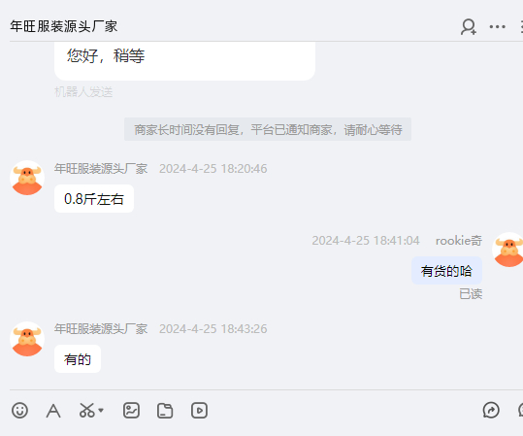Open the font formatting option
The height and width of the screenshot is (436, 523).
(53, 411)
